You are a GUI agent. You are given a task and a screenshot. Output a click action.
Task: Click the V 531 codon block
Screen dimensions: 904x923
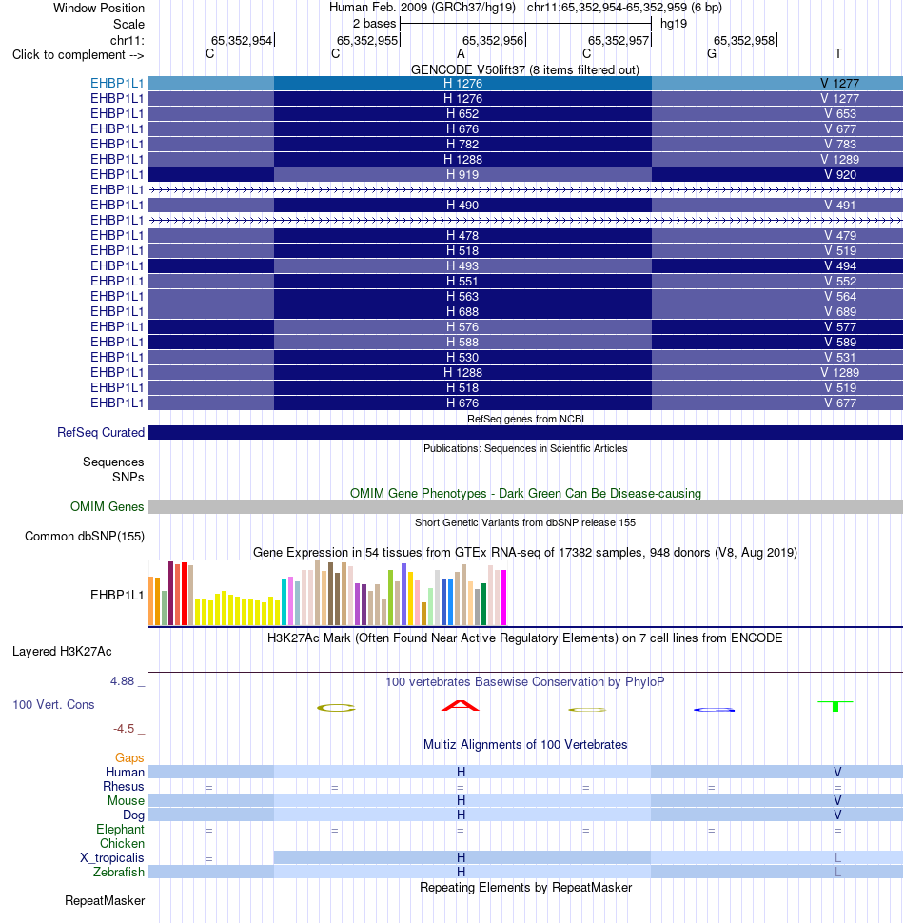[x=777, y=358]
